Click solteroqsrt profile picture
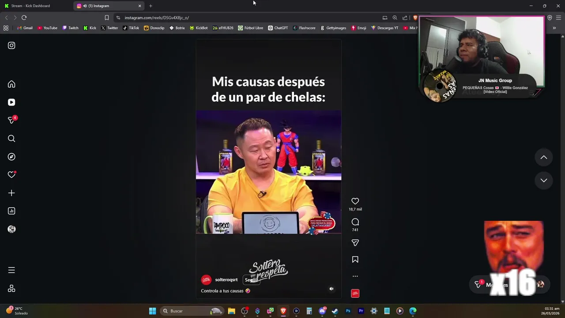Image resolution: width=565 pixels, height=318 pixels. click(206, 280)
